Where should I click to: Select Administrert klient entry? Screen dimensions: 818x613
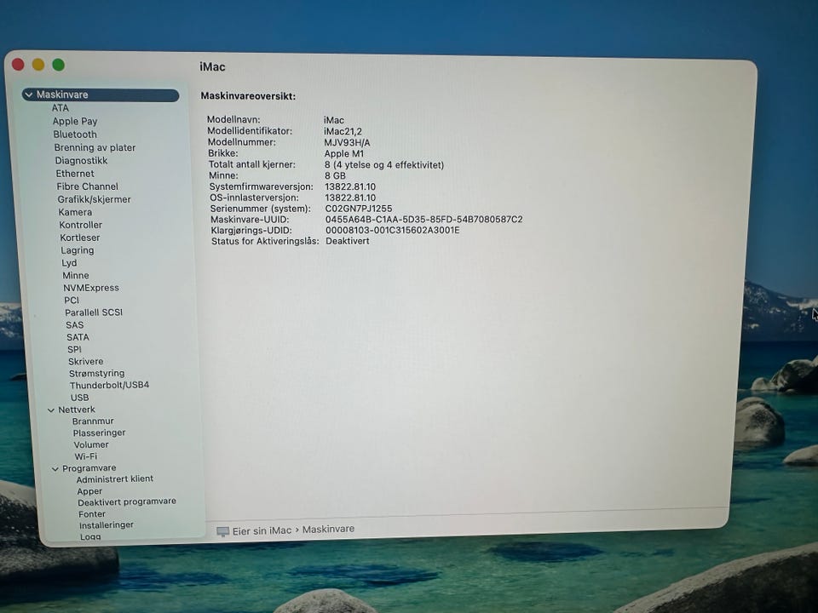pyautogui.click(x=115, y=479)
